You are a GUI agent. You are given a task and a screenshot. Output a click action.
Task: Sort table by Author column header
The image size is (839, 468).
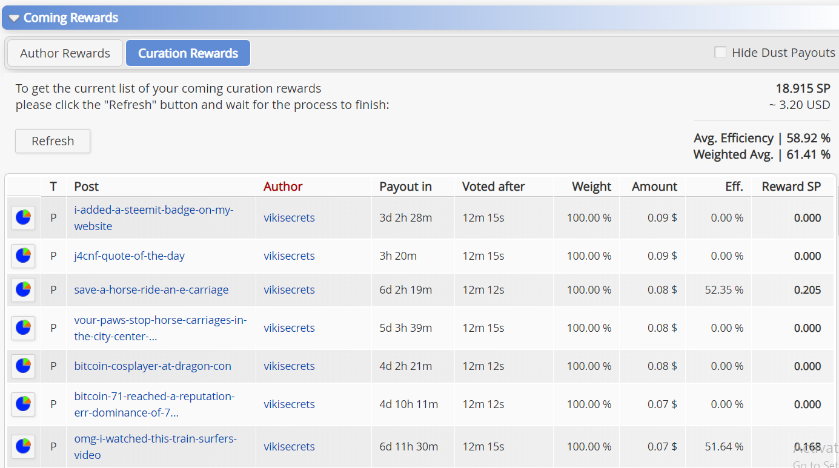pyautogui.click(x=283, y=186)
